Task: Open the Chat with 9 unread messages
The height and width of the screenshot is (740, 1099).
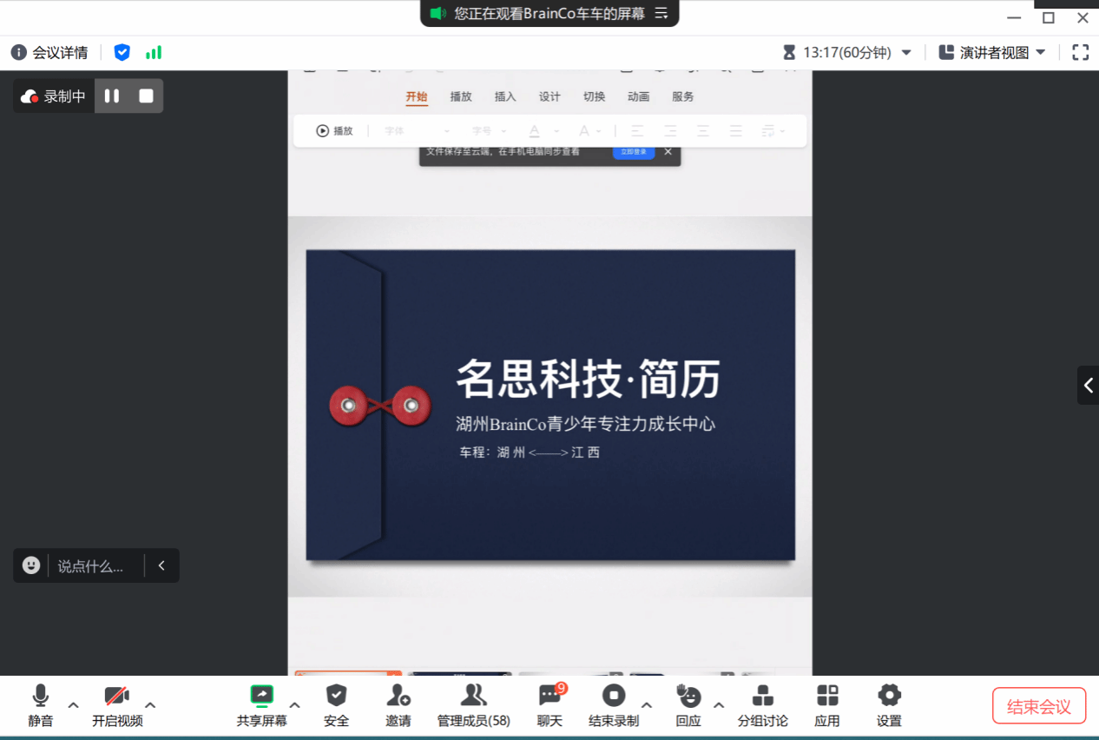Action: [550, 696]
